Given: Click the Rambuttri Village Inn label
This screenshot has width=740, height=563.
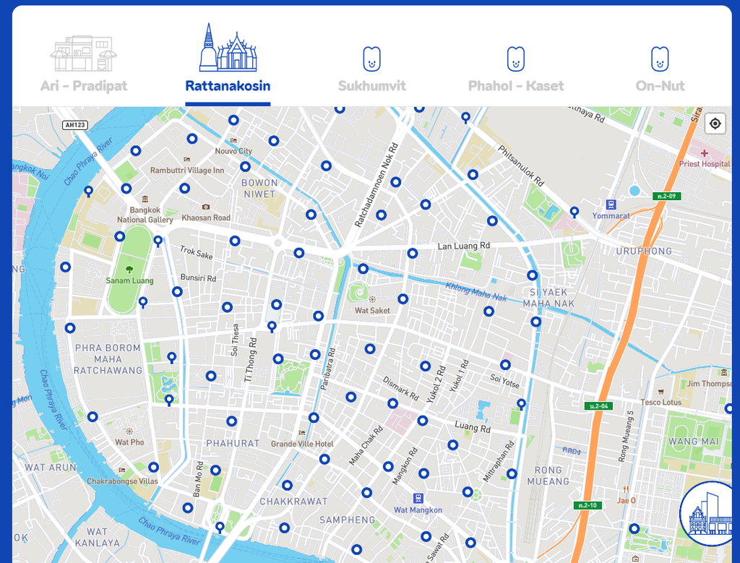Looking at the screenshot, I should point(187,171).
